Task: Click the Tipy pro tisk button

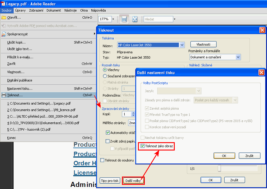Action: pos(110,181)
